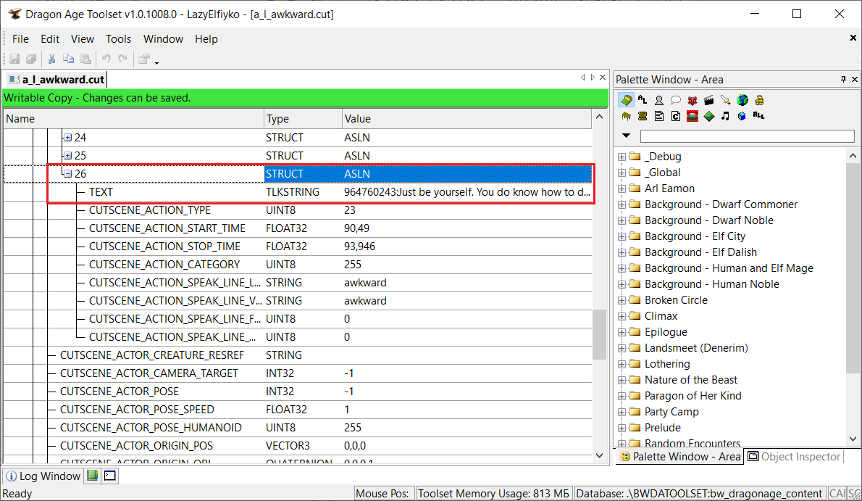
Task: Pin the Palette Window panel
Action: (843, 80)
